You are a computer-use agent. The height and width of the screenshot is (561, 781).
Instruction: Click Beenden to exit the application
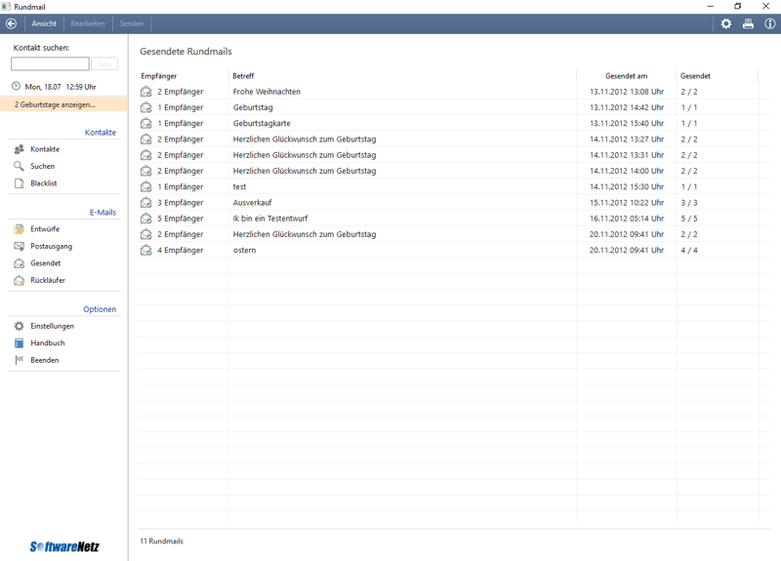[44, 360]
